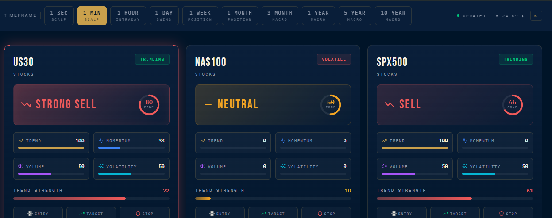Click the NAS100 VOLATILE badge
The height and width of the screenshot is (218, 552).
(334, 59)
